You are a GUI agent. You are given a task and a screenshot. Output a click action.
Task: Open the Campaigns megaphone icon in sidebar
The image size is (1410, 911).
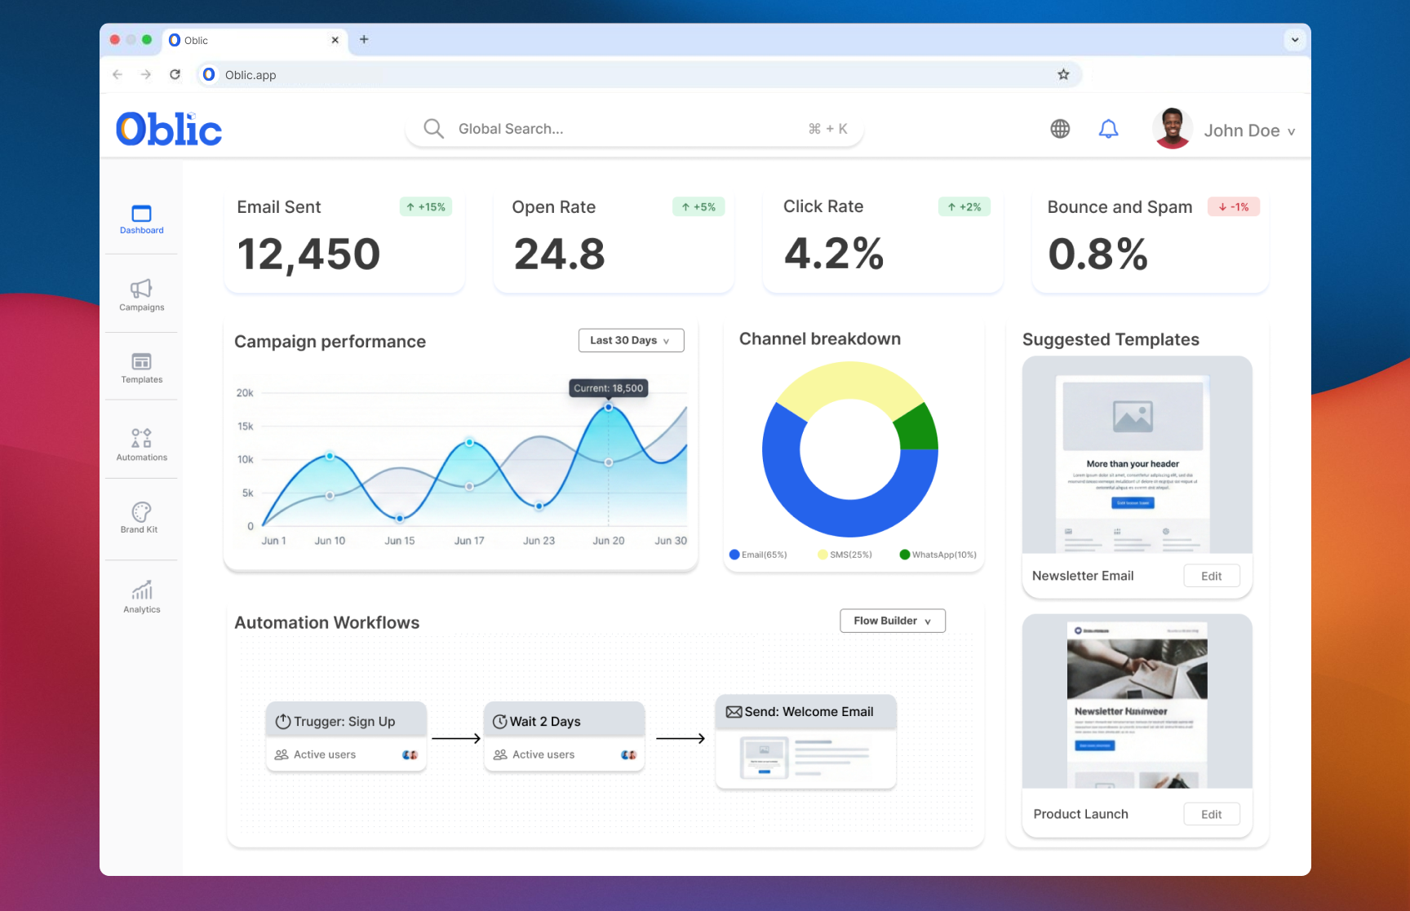(x=141, y=289)
